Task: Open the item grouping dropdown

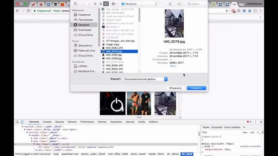Action: (x=114, y=4)
